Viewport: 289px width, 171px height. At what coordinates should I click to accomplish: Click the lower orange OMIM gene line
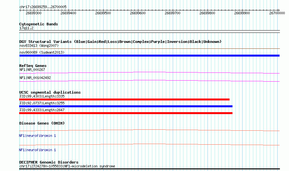149,144
